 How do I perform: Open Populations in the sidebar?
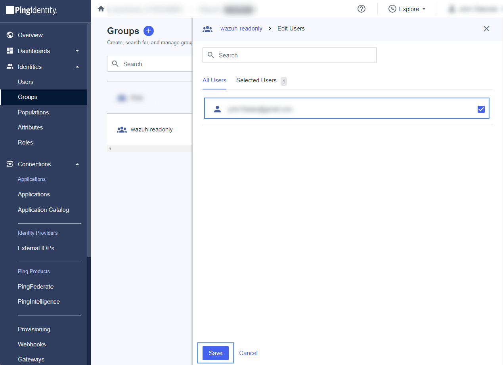(x=33, y=112)
